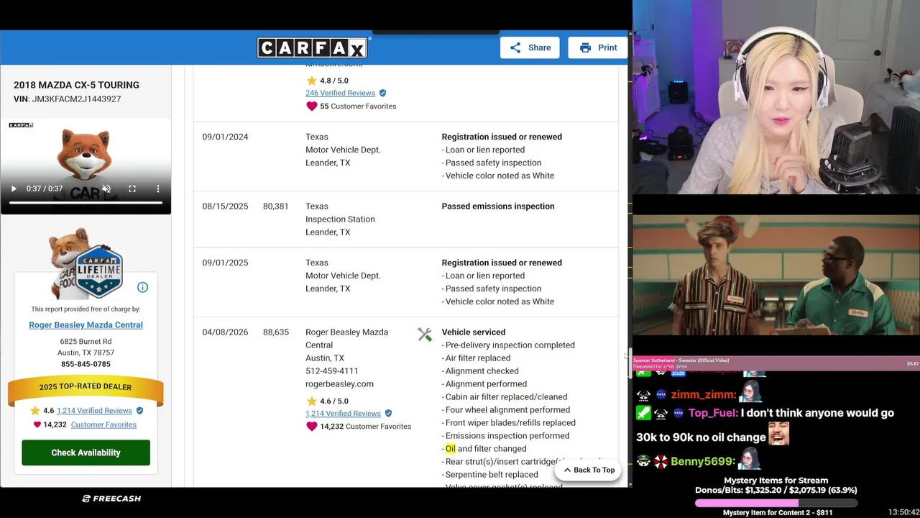Click the star icon beside 4.8 / 5.0
Viewport: 920px width, 518px height.
coord(311,81)
